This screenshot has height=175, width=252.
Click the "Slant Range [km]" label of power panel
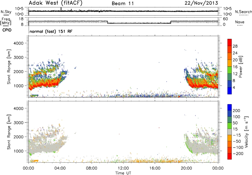[x=9, y=67]
